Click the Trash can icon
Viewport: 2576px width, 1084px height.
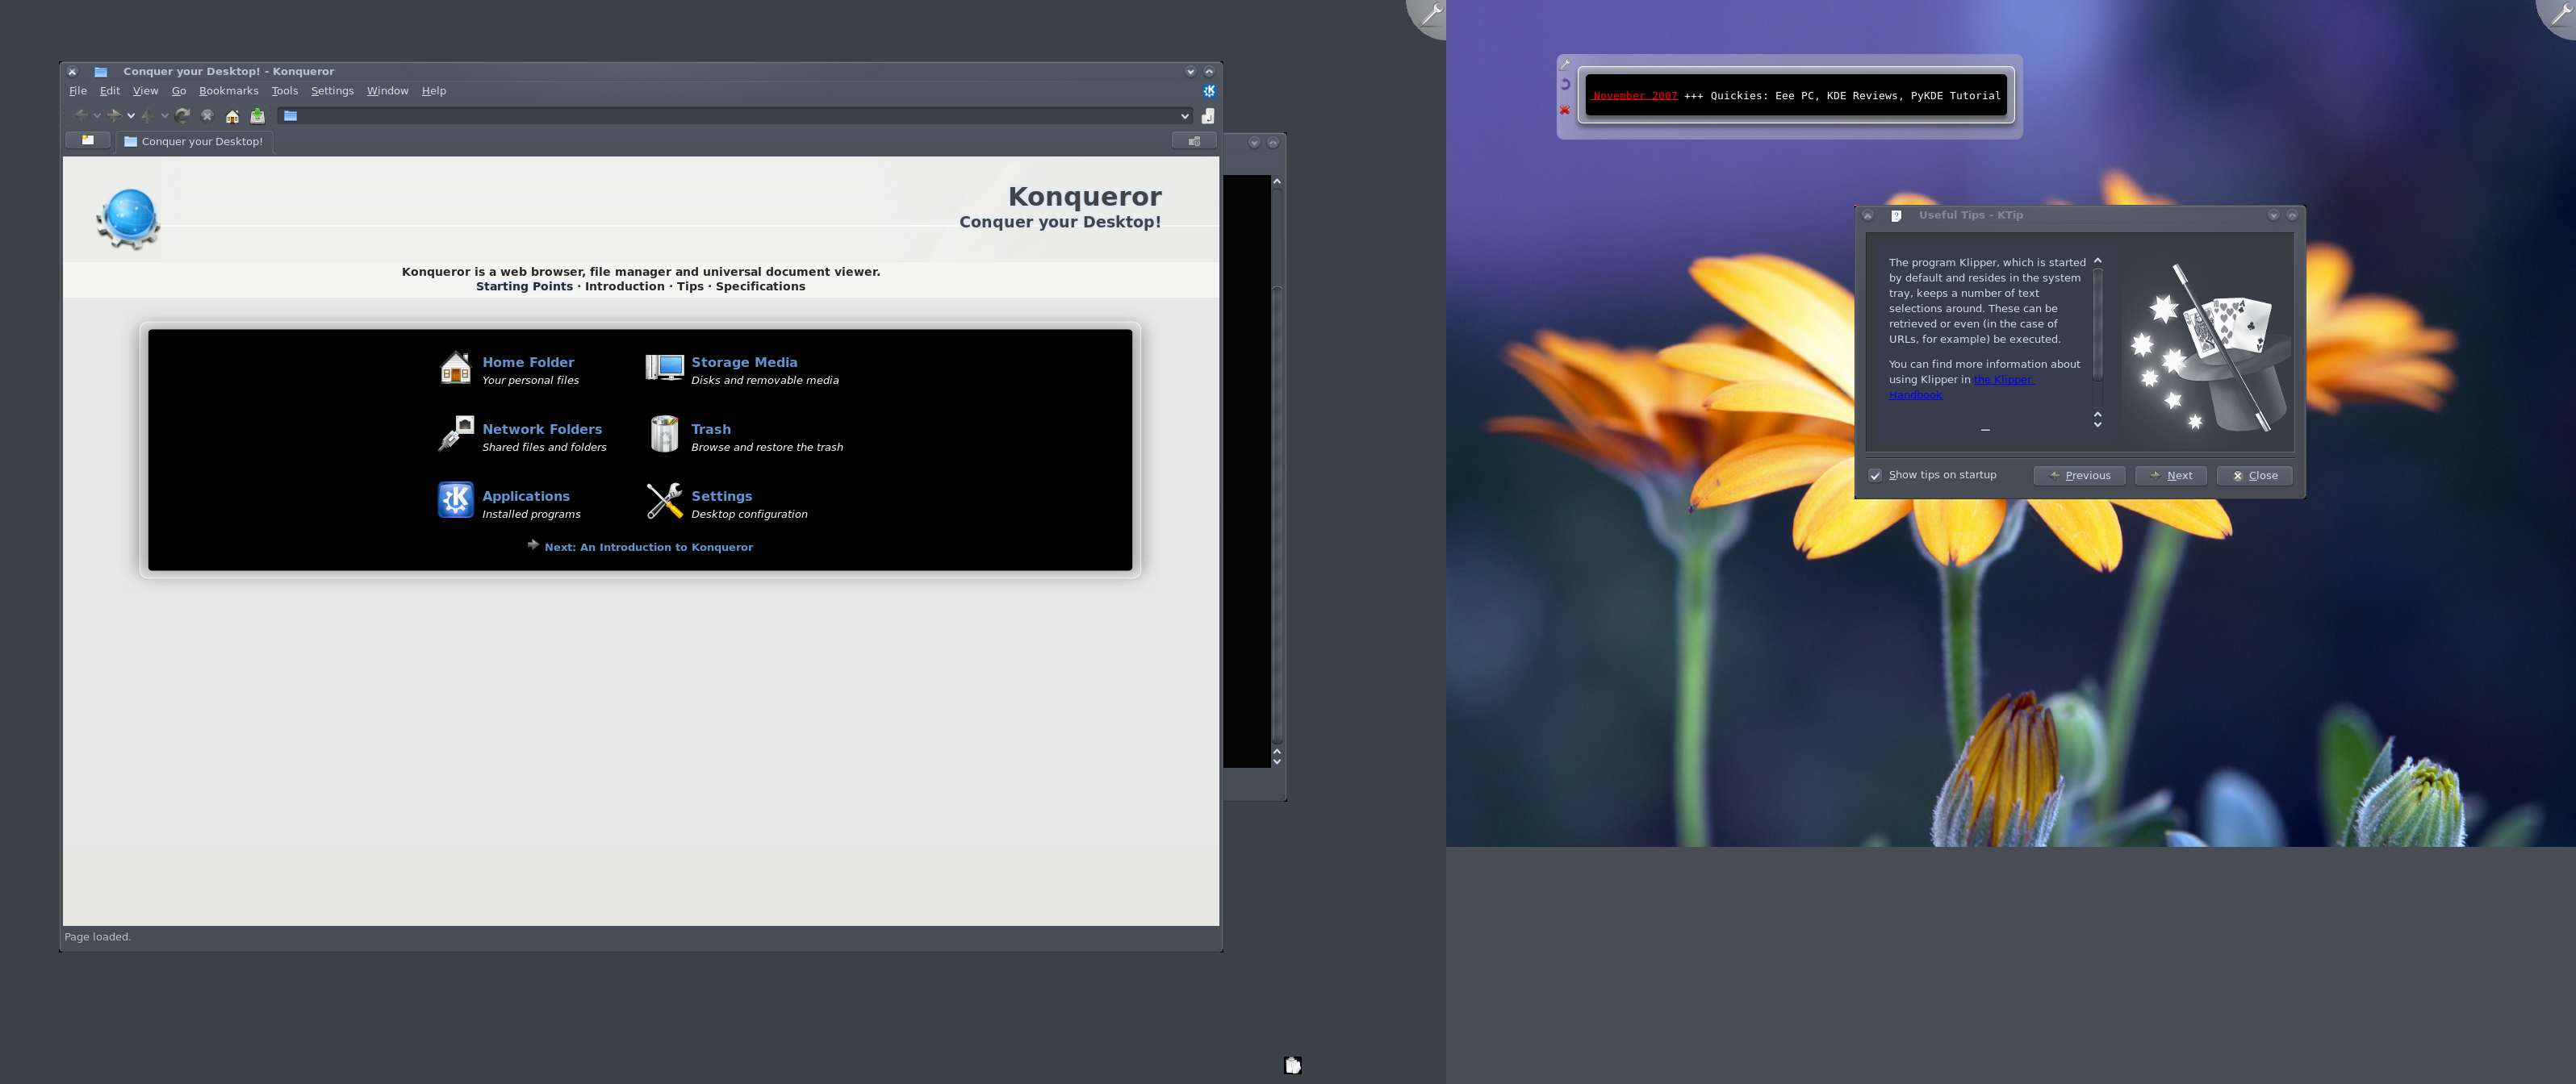tap(664, 435)
